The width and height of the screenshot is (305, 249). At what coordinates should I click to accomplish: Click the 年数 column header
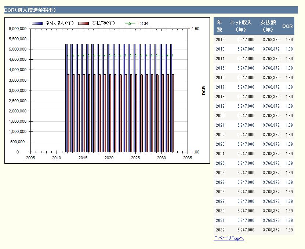tap(220, 26)
